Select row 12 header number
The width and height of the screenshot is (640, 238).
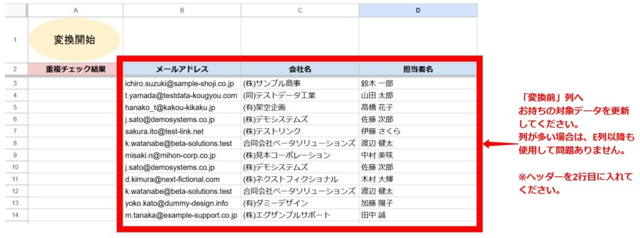(16, 191)
